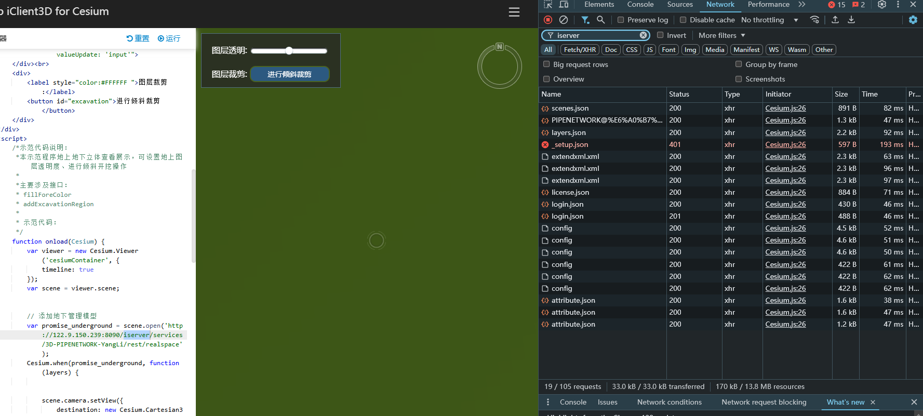Screen dimensions: 923x416
Task: Filter requests by Doc type
Action: coord(611,50)
